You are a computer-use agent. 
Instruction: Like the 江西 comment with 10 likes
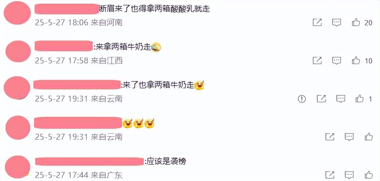pos(356,61)
